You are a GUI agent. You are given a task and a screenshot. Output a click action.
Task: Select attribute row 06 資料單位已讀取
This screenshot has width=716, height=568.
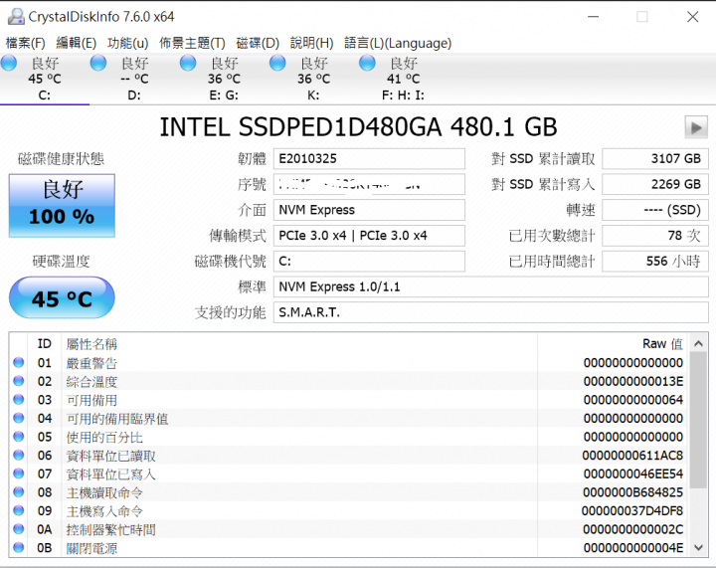(349, 456)
